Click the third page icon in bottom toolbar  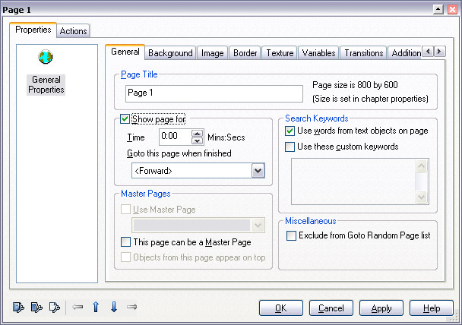[x=55, y=308]
